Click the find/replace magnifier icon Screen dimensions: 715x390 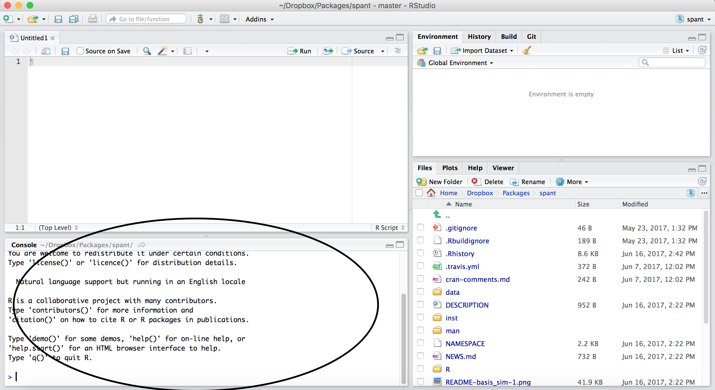pos(147,51)
